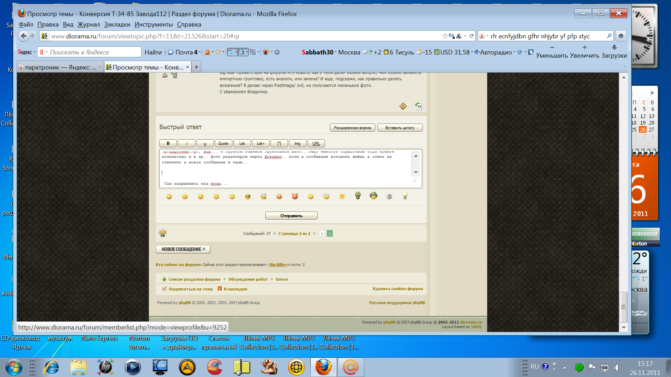Reload the page with the refresh icon
Screen dimensions: 671x377
(x=471, y=36)
